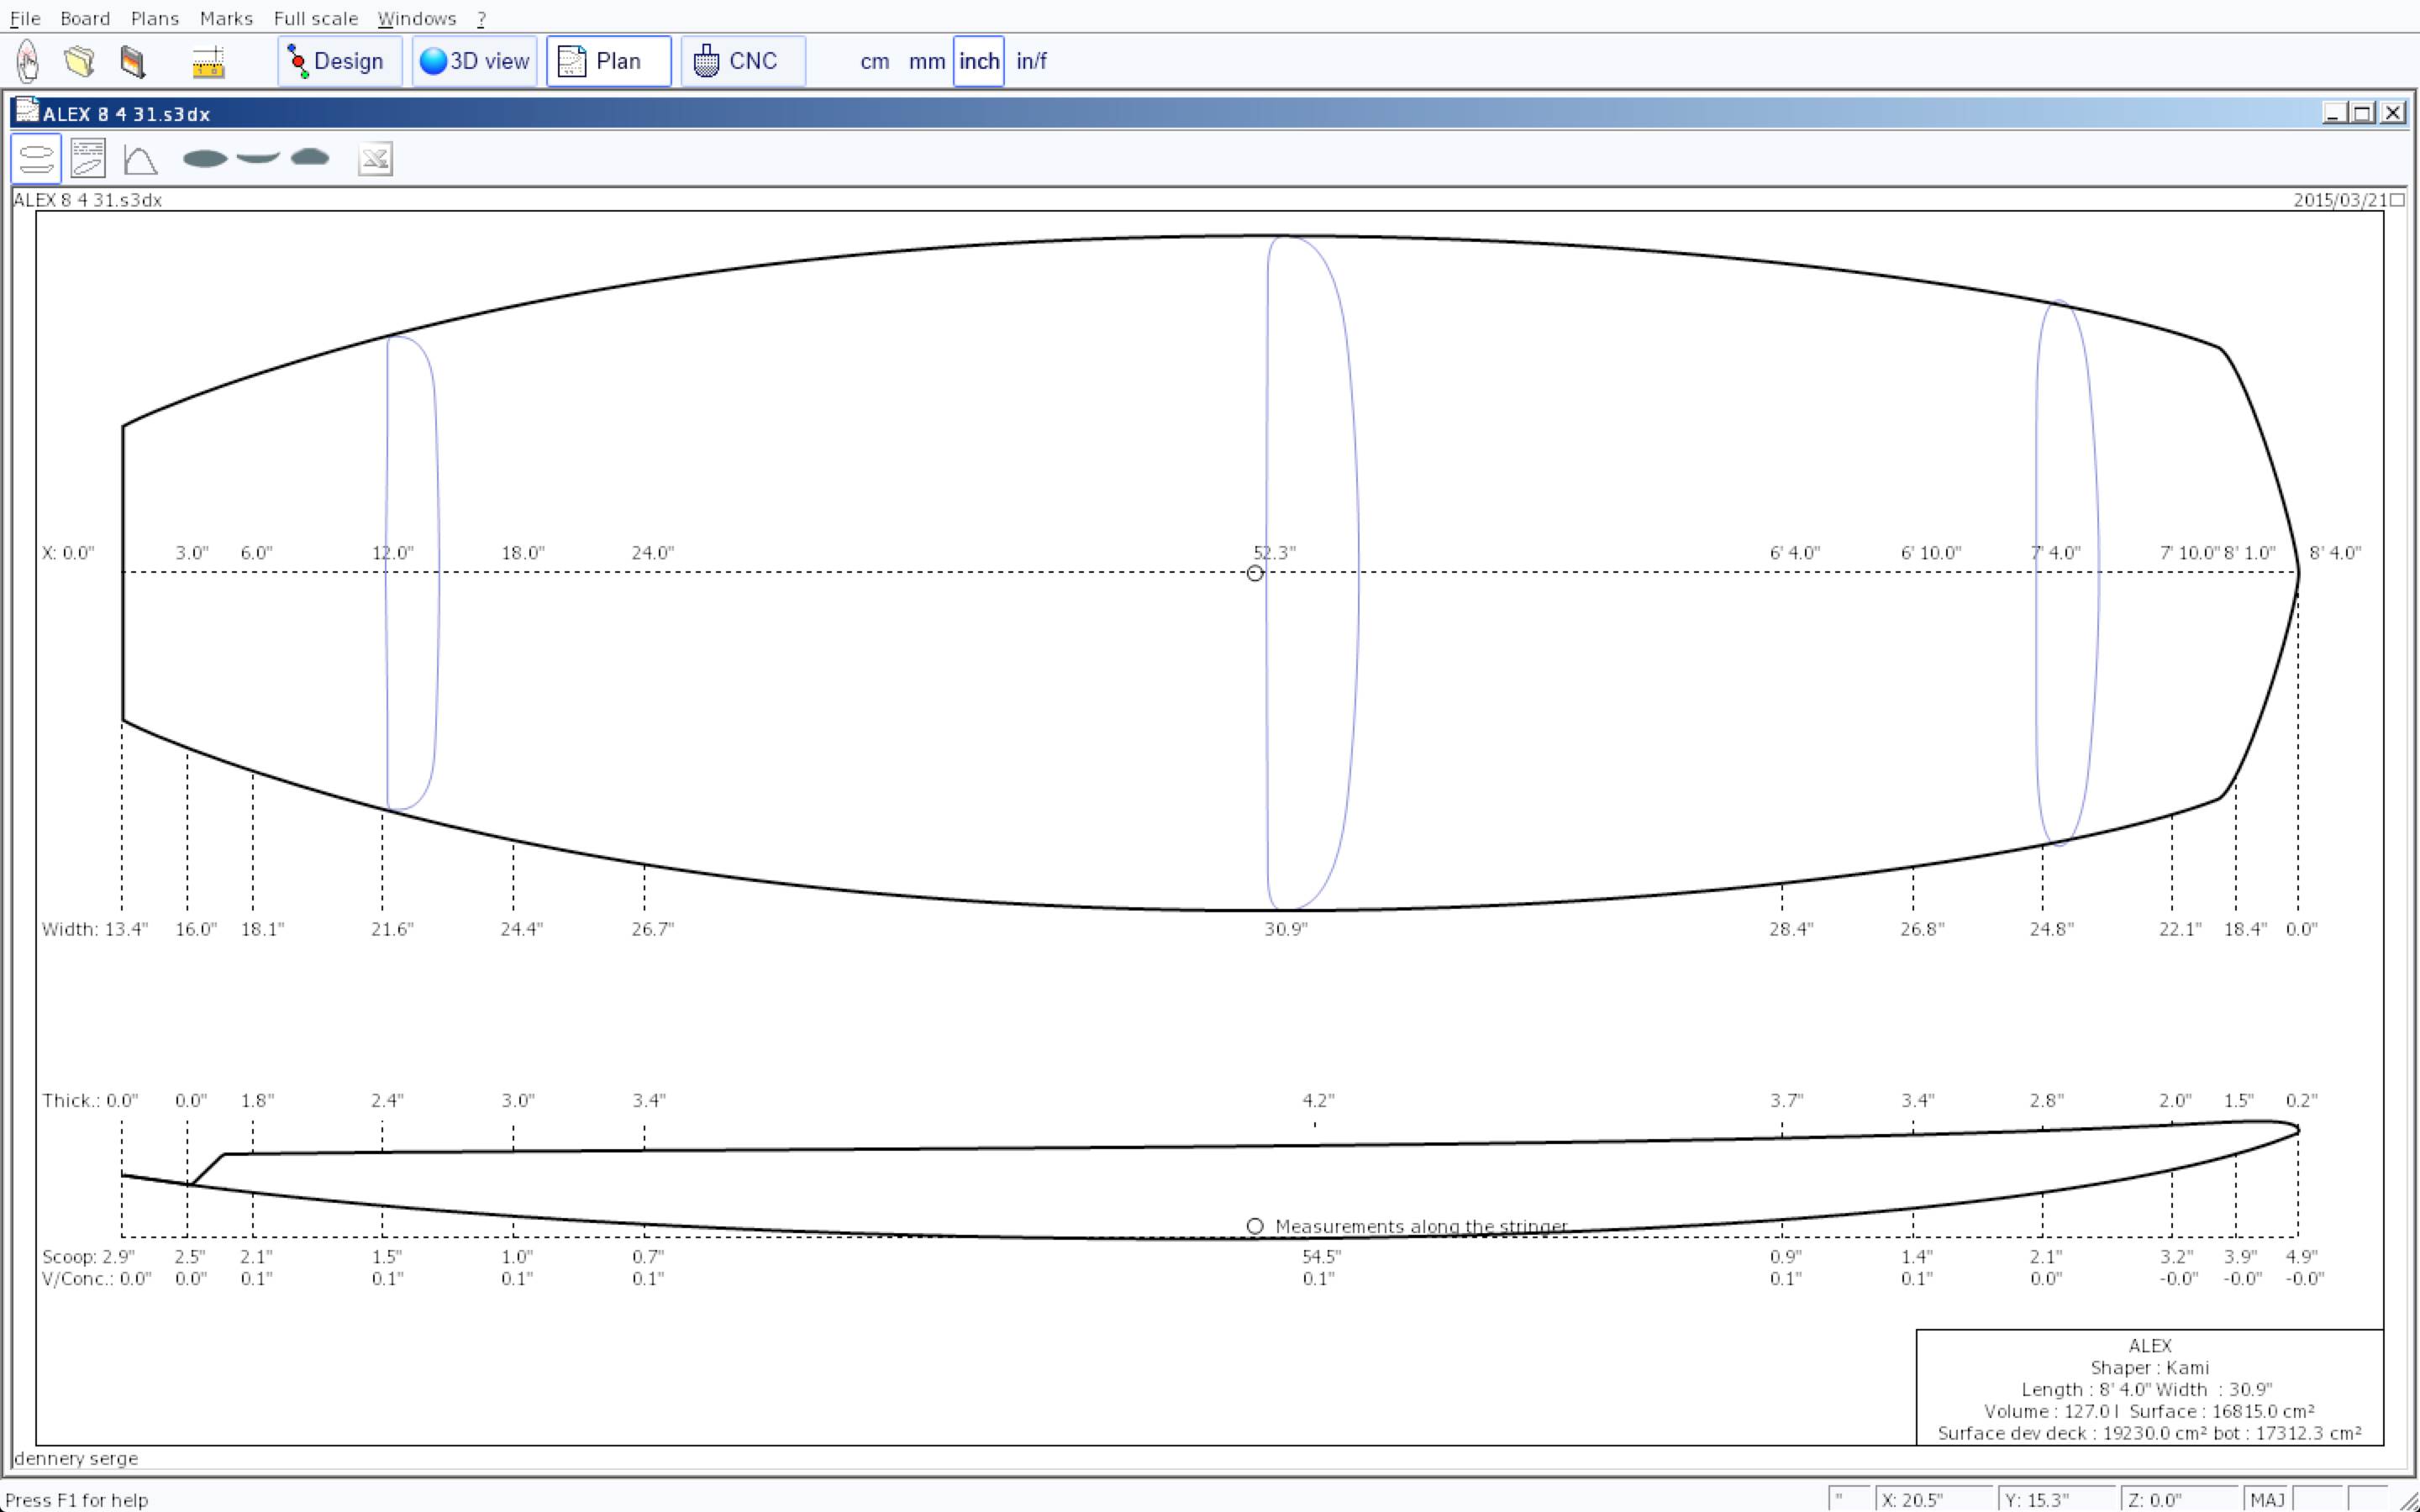Viewport: 2420px width, 1512px height.
Task: Select the outline and profile plan icon
Action: [x=36, y=159]
